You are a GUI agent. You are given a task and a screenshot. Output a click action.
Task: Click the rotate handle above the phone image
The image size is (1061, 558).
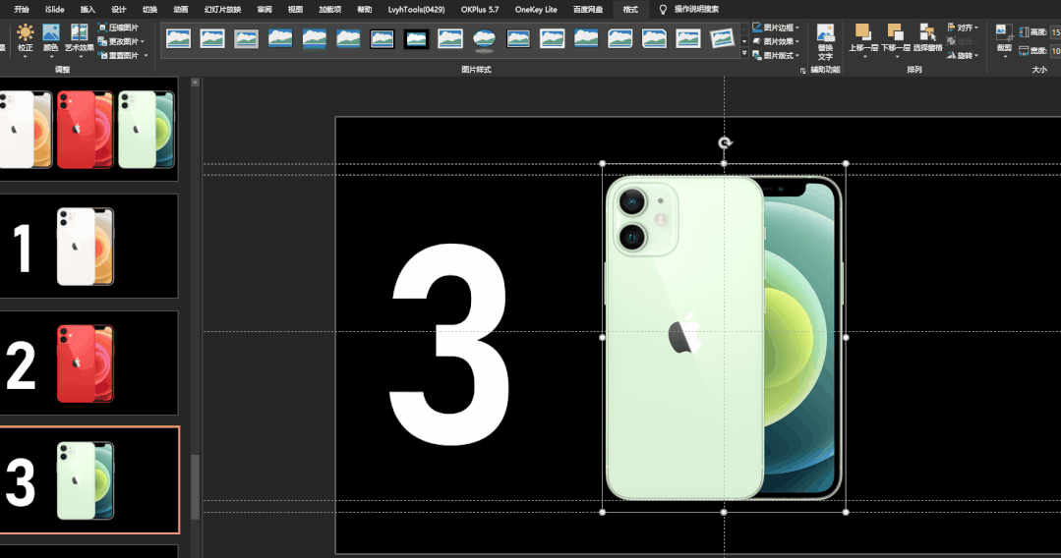[x=724, y=142]
